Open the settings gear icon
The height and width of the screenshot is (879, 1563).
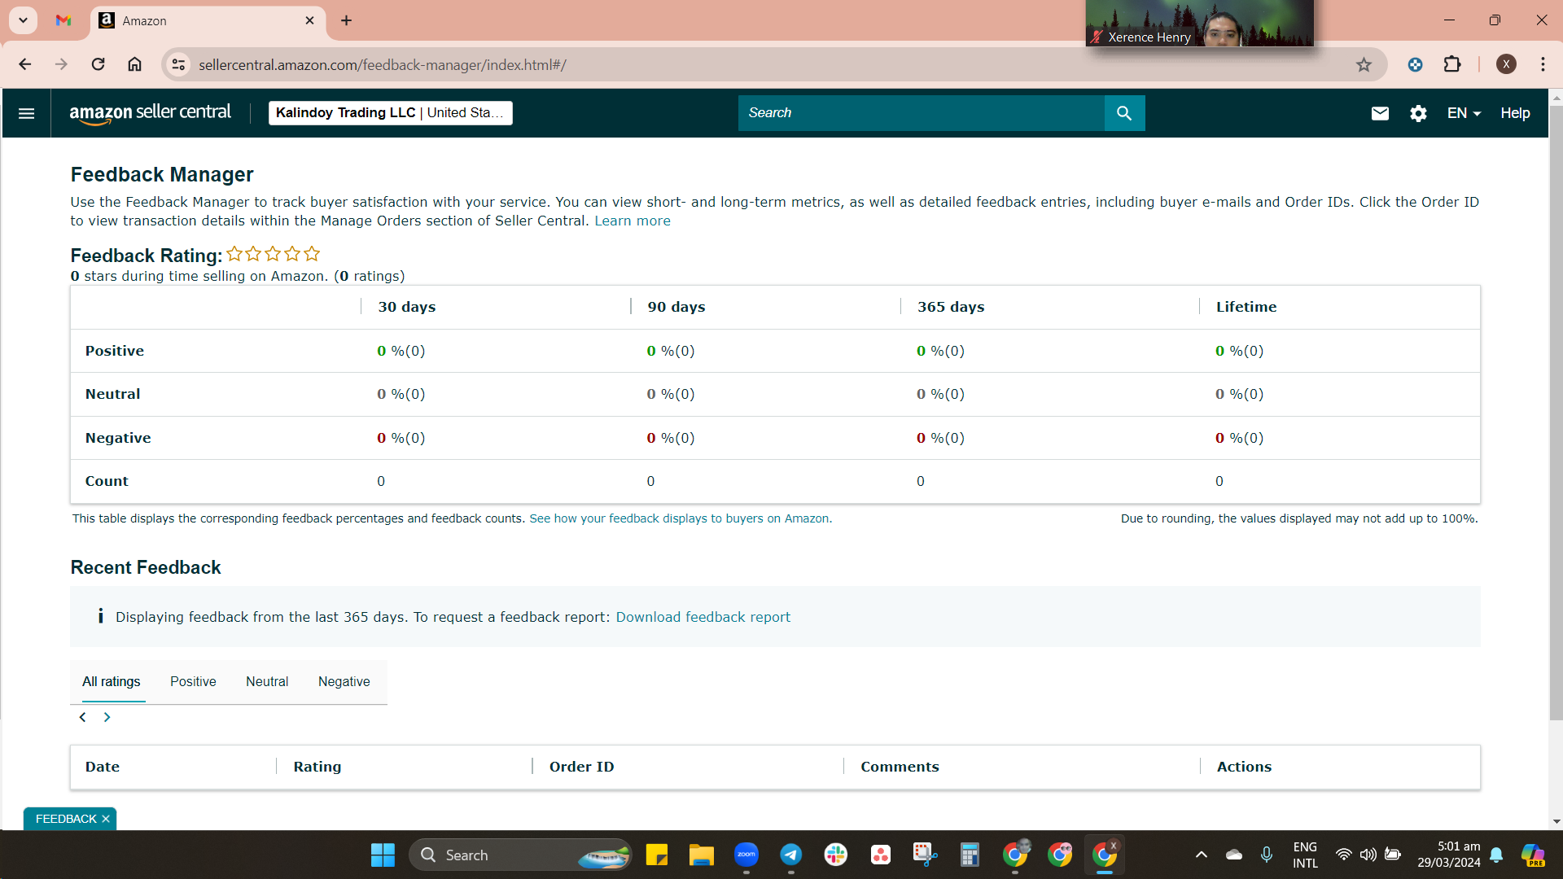tap(1418, 113)
